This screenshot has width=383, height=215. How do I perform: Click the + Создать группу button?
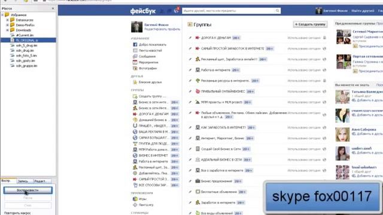[310, 24]
